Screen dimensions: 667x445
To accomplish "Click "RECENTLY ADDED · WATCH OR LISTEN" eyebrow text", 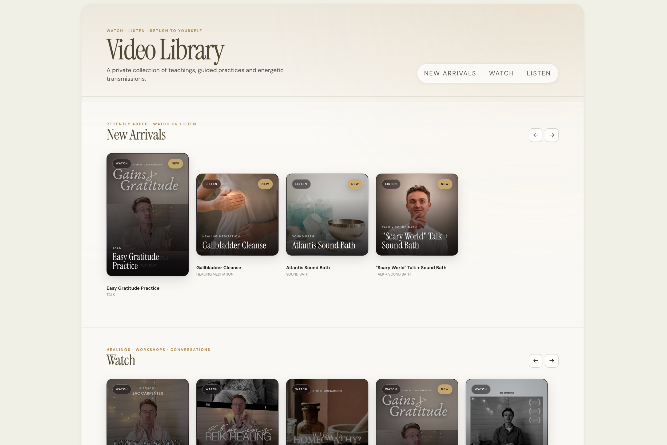I will [x=151, y=124].
